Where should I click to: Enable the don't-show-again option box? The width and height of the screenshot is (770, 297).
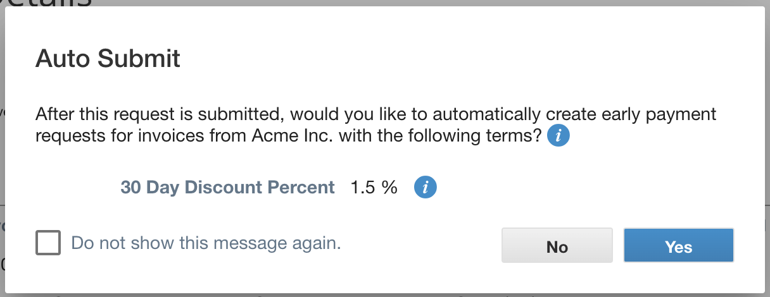[x=48, y=243]
